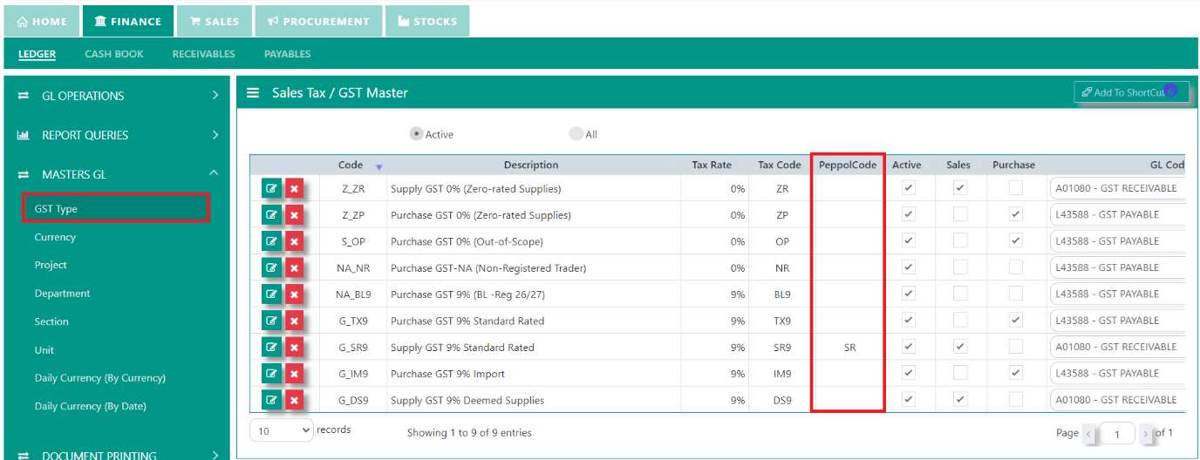Open Currency master in sidebar

pos(55,237)
